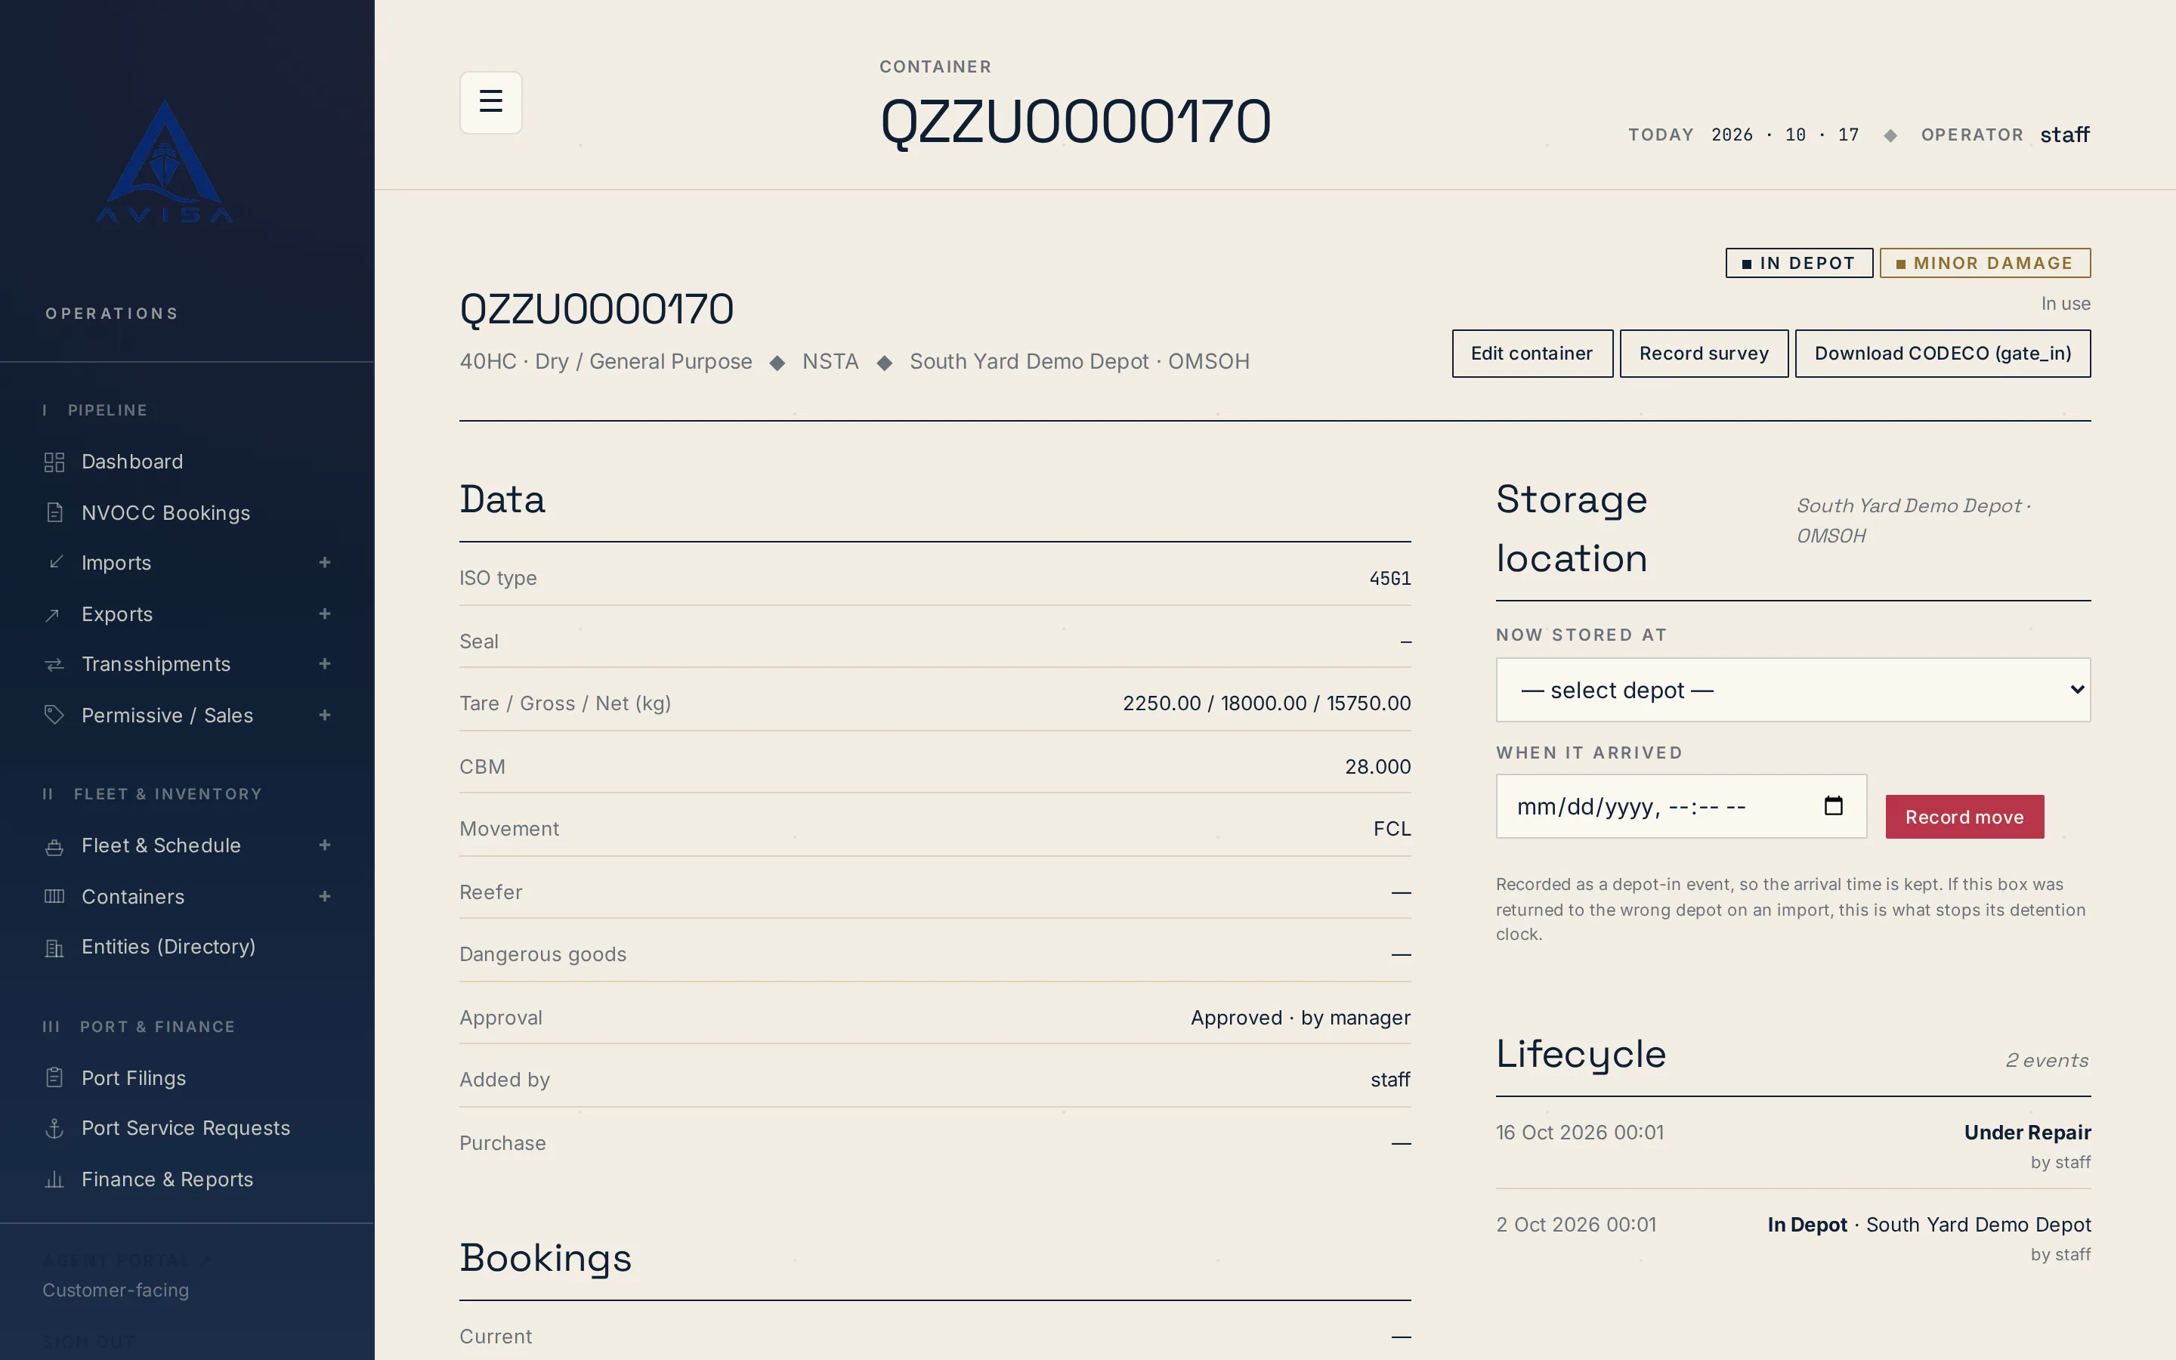This screenshot has height=1360, width=2176.
Task: Click the Customer-facing portal link
Action: click(116, 1290)
